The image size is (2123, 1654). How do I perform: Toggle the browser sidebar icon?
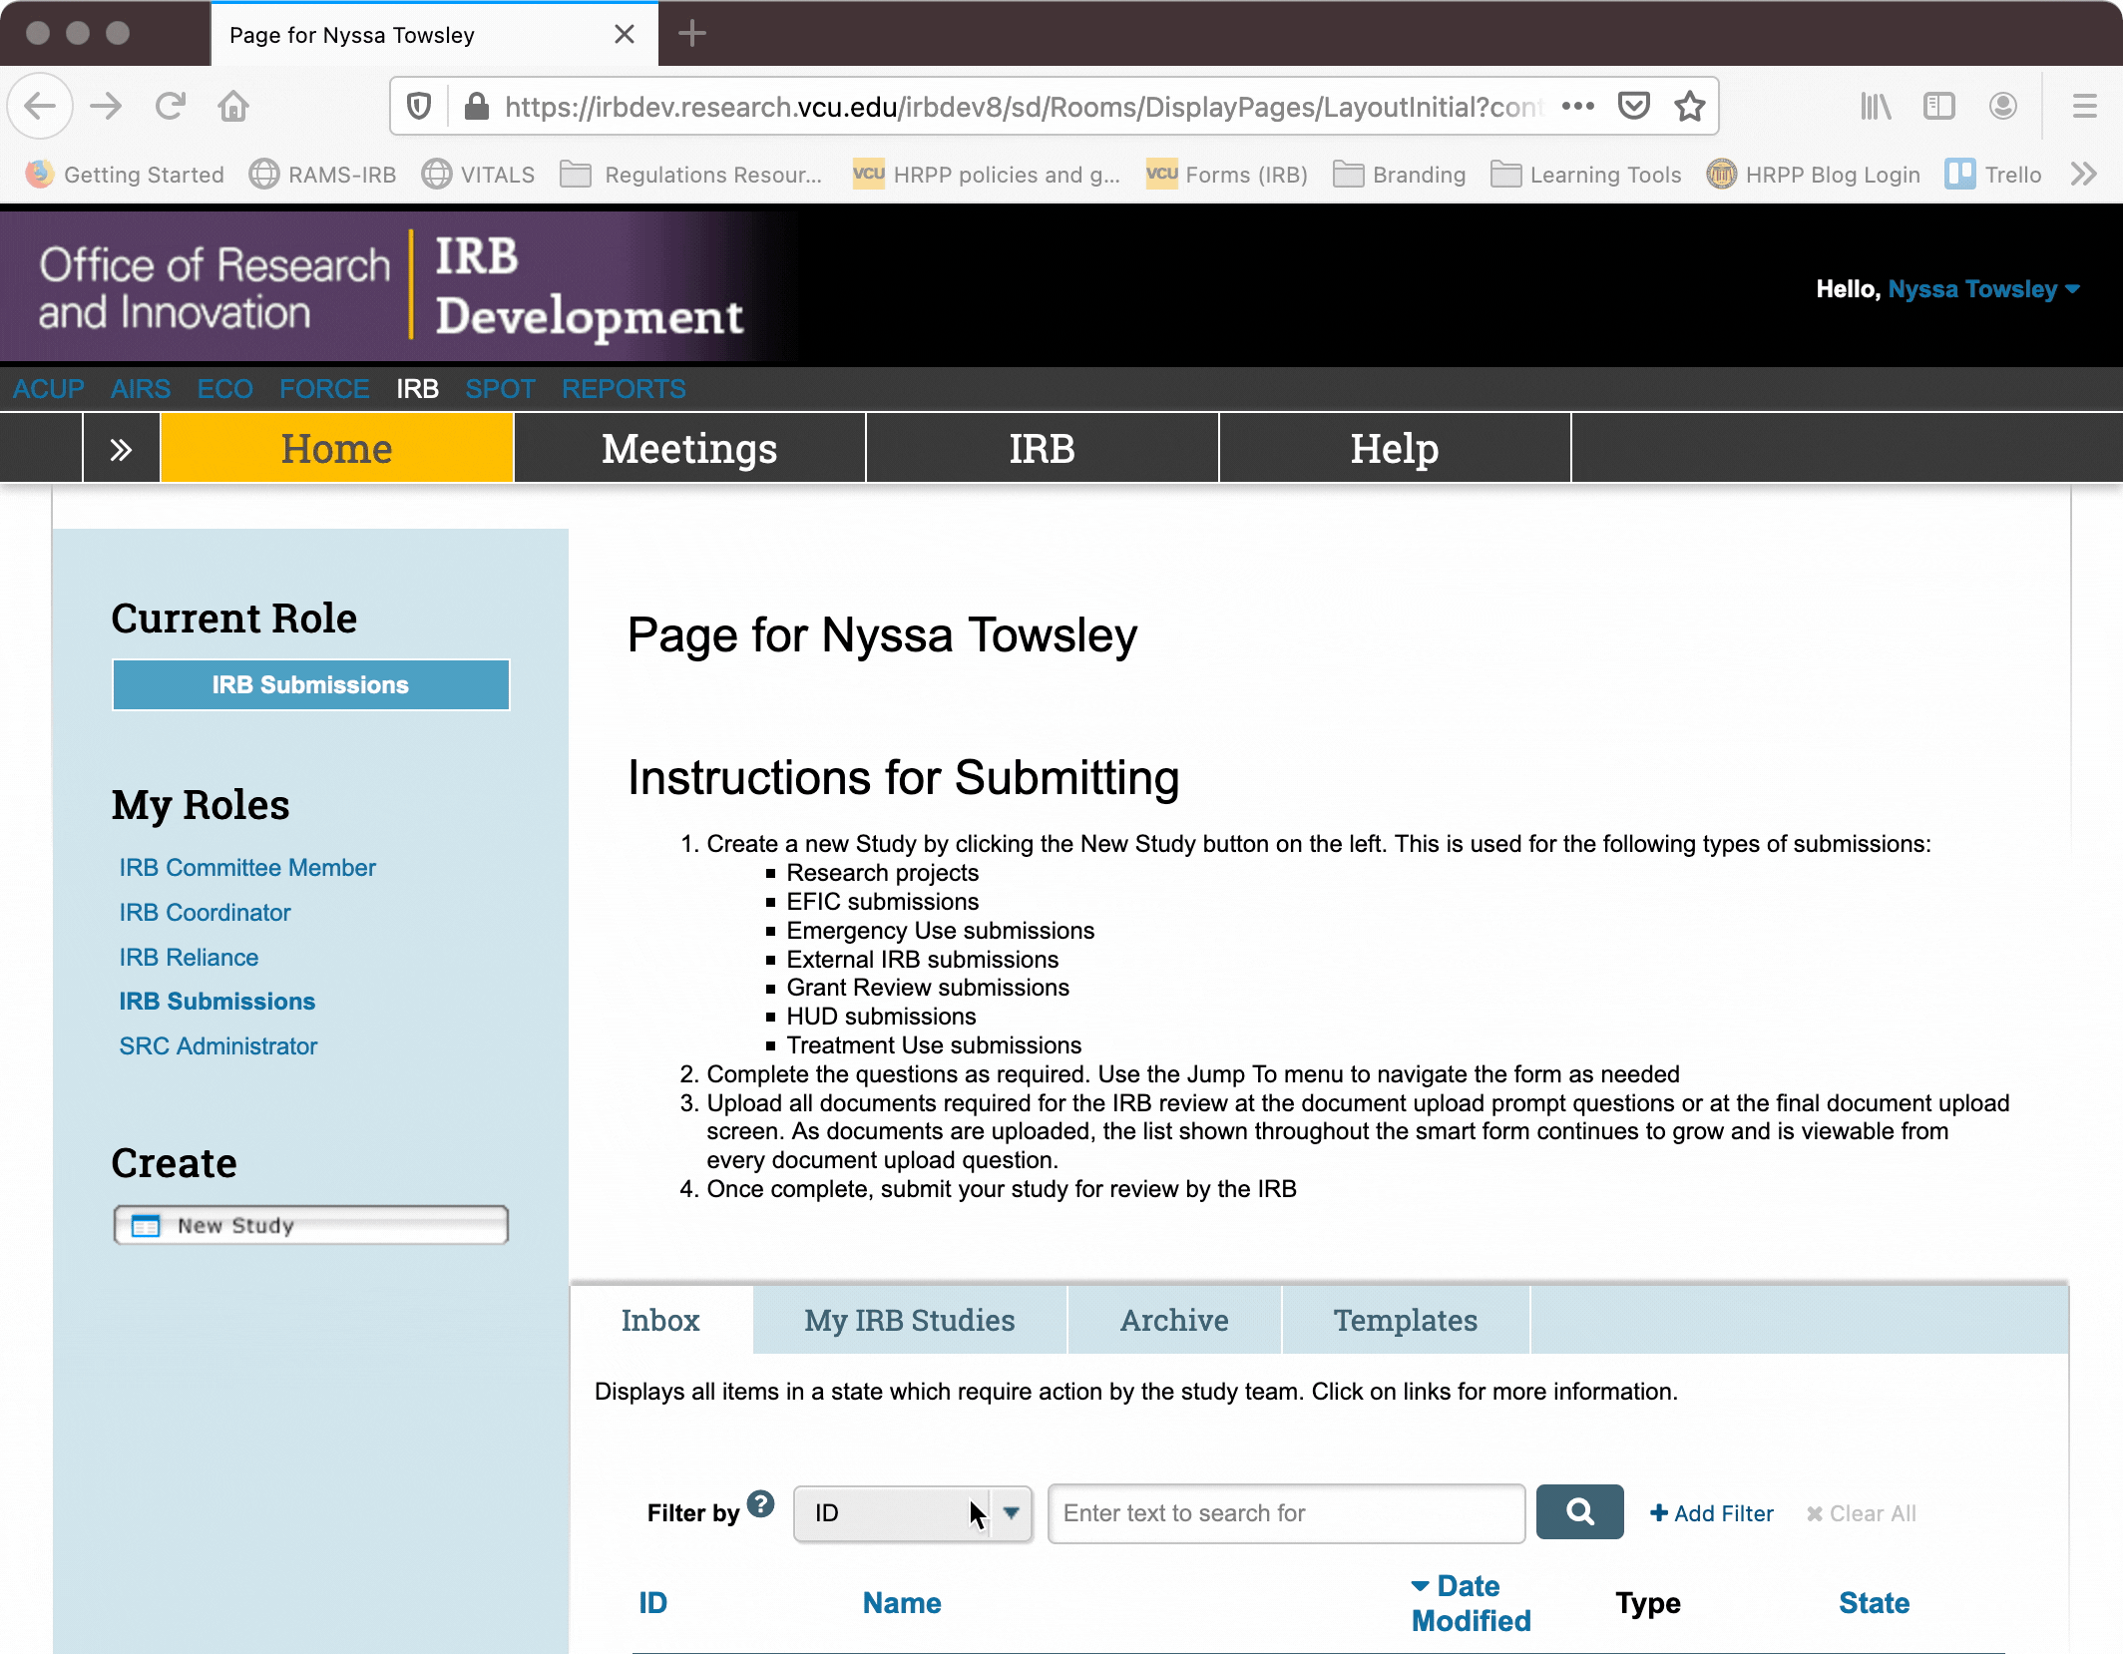[1938, 106]
